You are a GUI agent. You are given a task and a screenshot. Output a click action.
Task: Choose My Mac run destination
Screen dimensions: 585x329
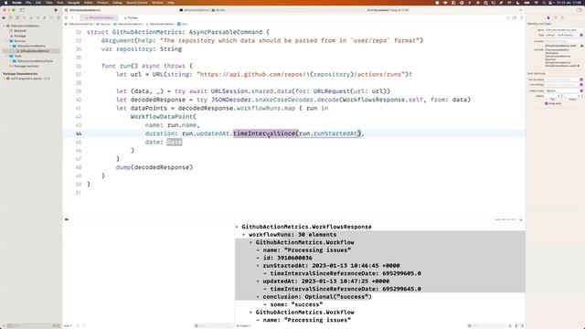coord(218,10)
